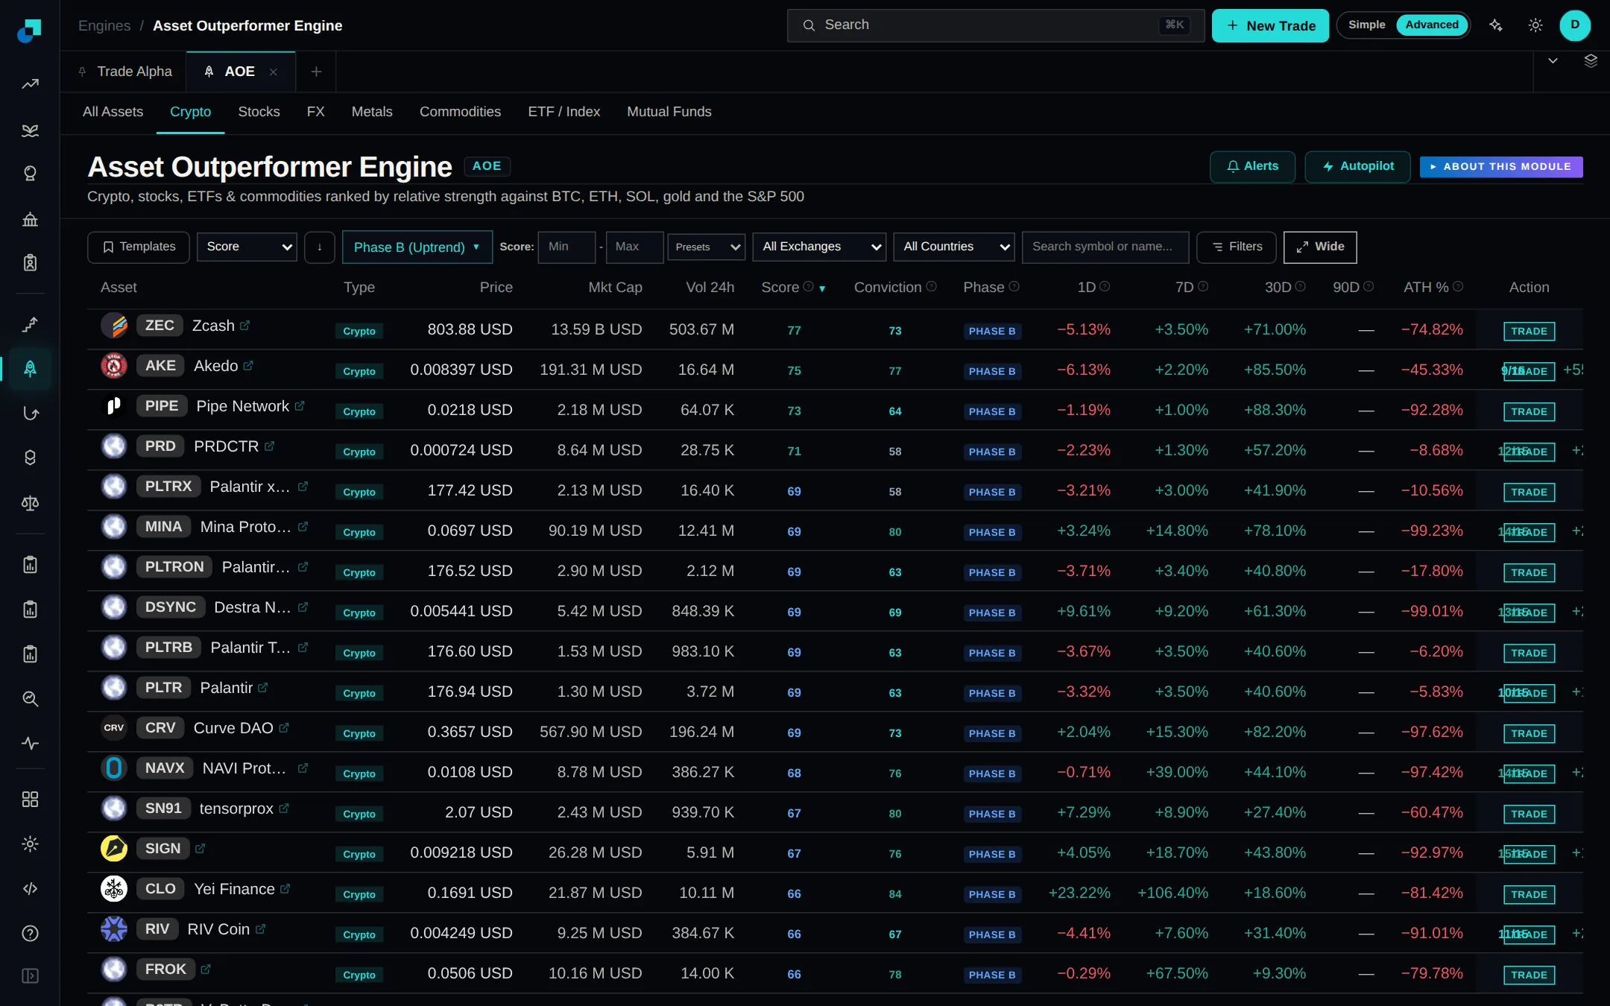Click the Yei Finance asset name

tap(234, 889)
